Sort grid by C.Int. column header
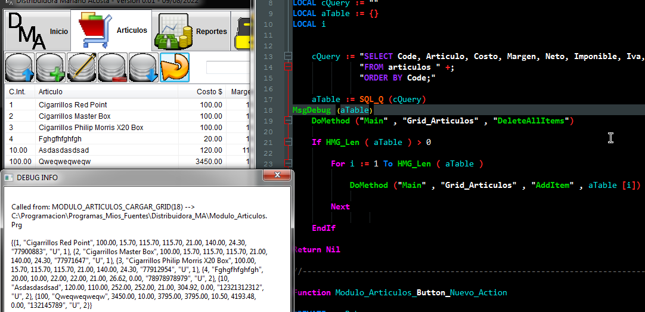Image resolution: width=645 pixels, height=312 pixels. click(19, 92)
